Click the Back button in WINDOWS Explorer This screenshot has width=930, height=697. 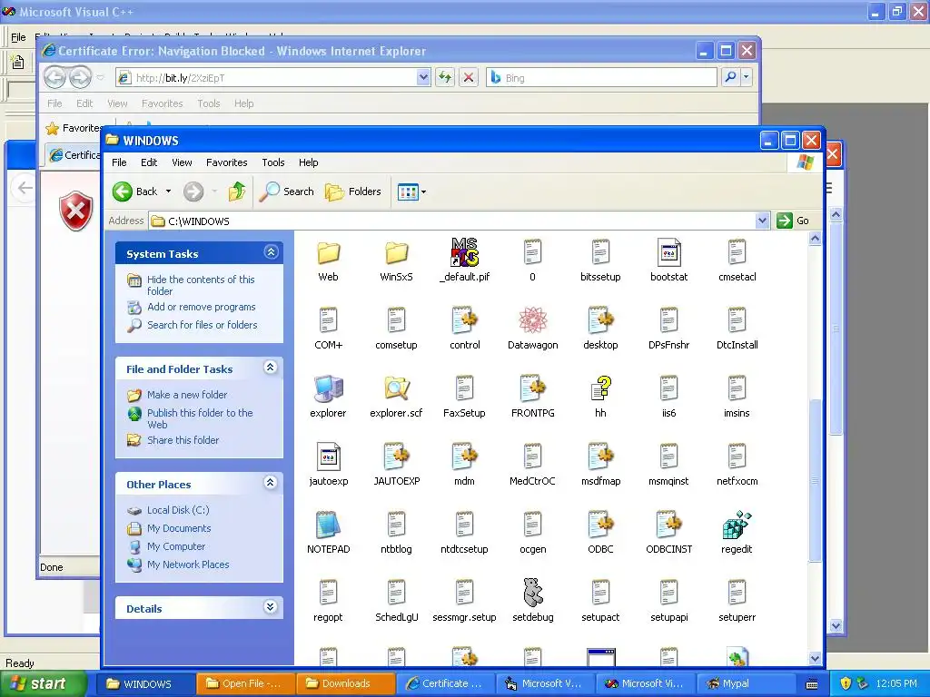click(x=136, y=191)
